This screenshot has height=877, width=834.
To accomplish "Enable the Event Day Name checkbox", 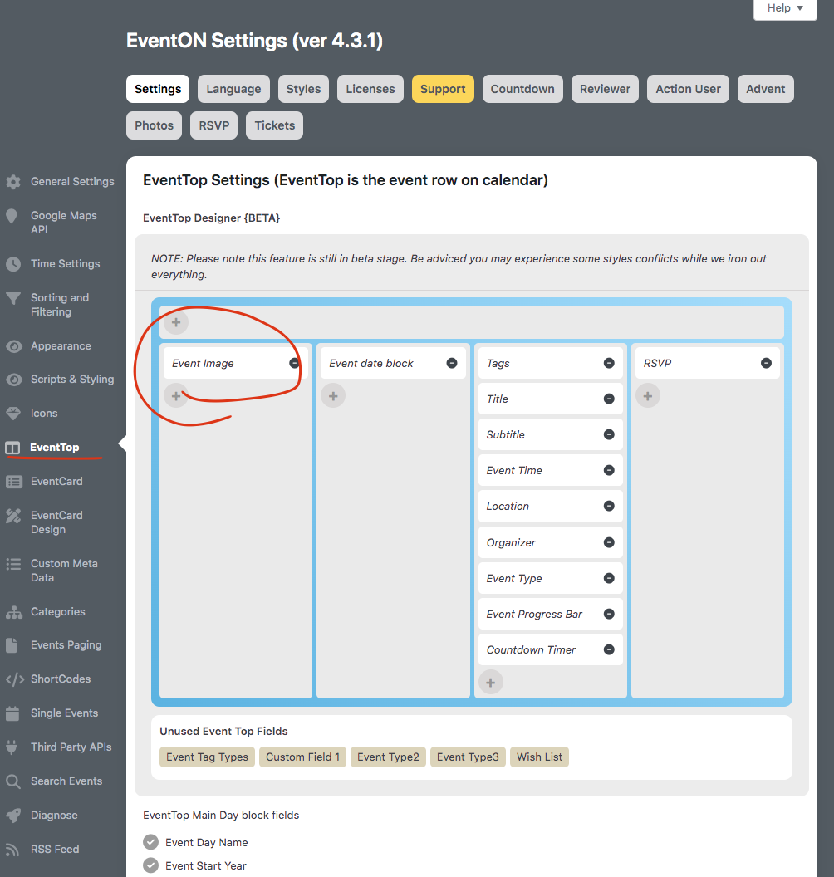I will point(150,842).
